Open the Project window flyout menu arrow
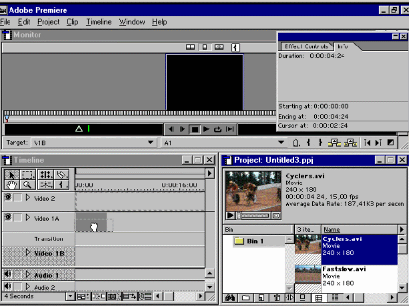Viewport: 409px width, 306px height. pos(401,229)
